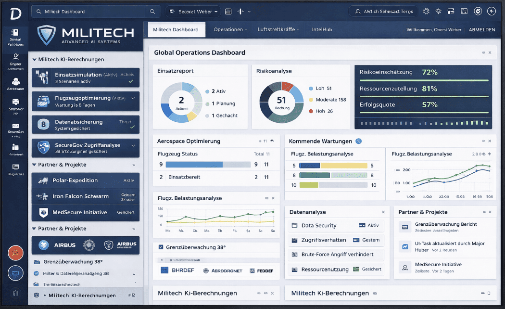
Task: Click the gear settings icon in top bar
Action: click(426, 11)
